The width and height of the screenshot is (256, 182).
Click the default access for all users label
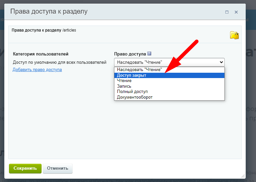click(60, 62)
